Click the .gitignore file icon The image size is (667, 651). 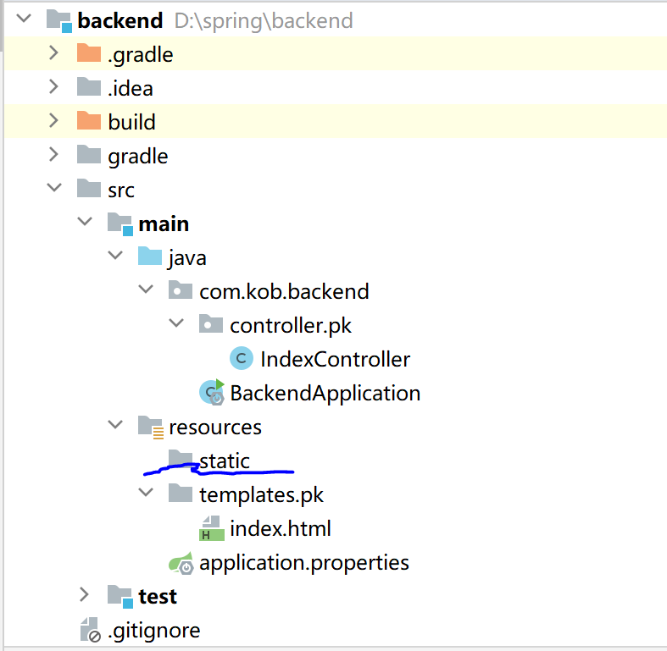point(89,630)
